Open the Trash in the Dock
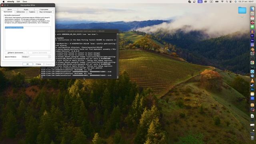Viewport: 256px width, 144px height. 252,138
